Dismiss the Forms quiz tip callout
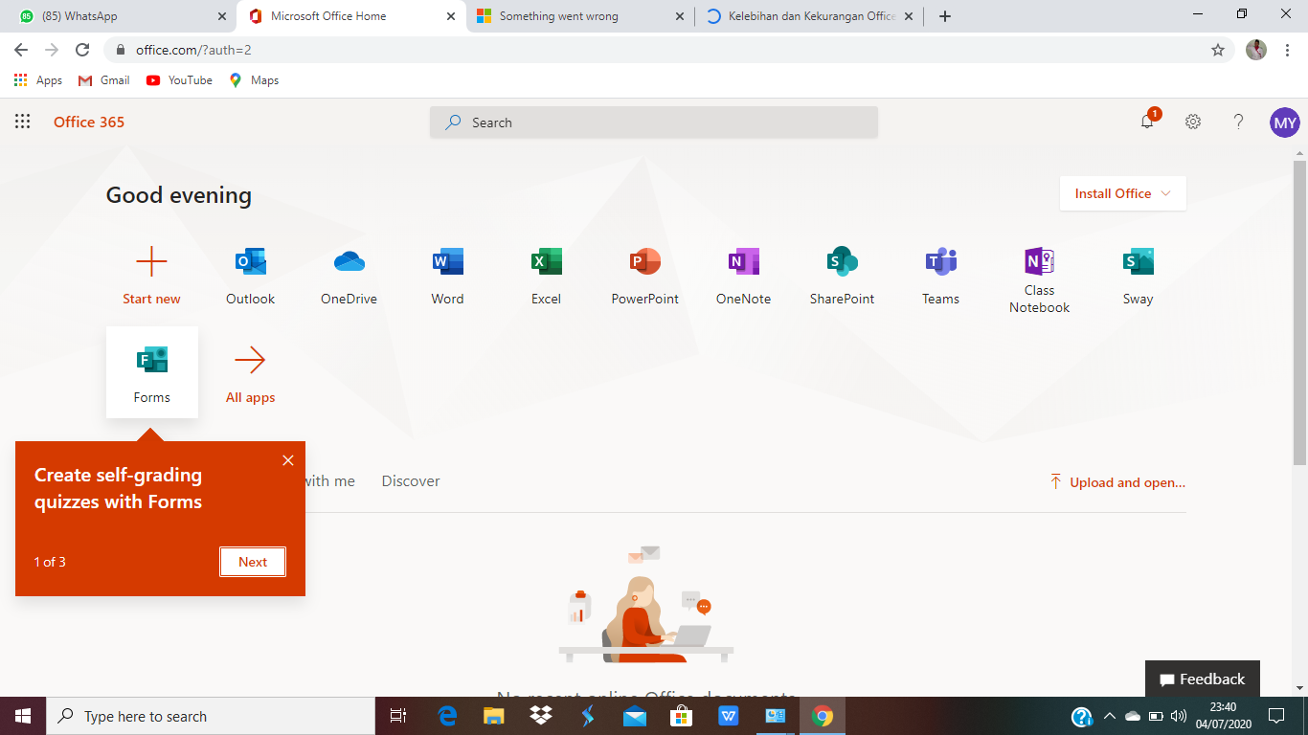Screen dimensions: 1308x735 tap(288, 460)
